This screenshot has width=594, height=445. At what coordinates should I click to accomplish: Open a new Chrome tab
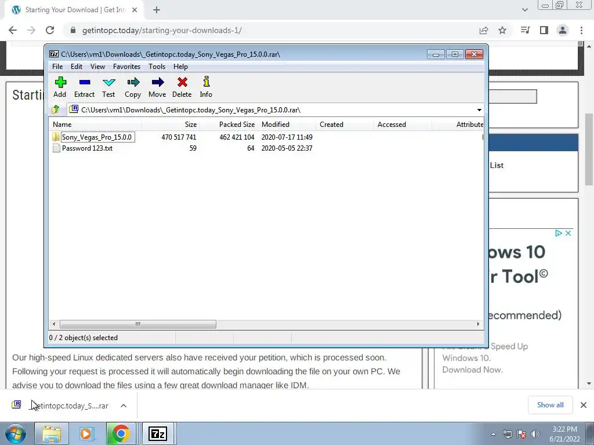(157, 10)
